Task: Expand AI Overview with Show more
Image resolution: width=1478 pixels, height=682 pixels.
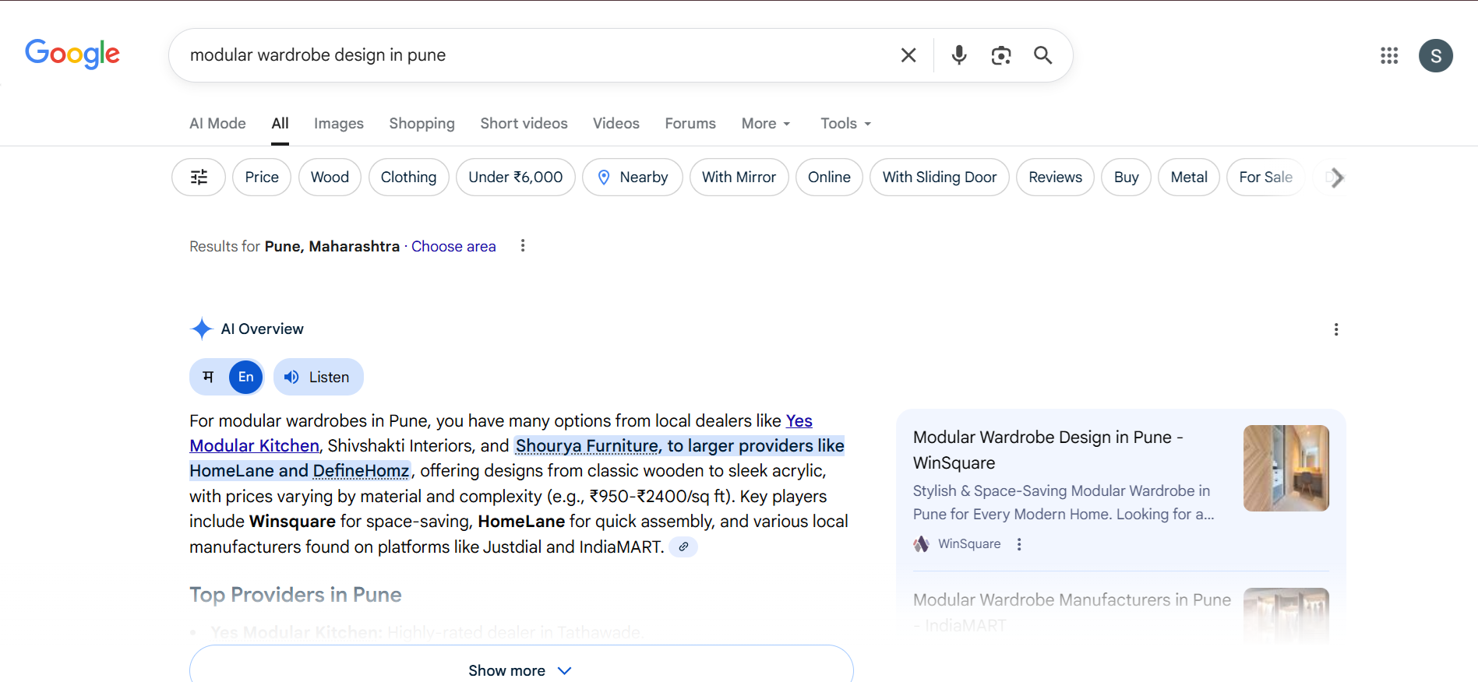Action: tap(520, 670)
